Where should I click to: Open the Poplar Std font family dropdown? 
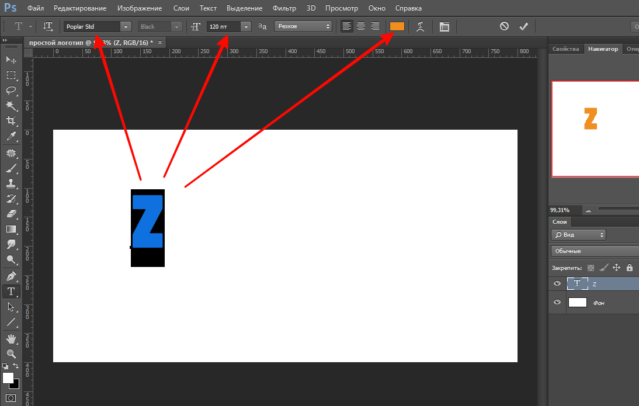(x=126, y=26)
